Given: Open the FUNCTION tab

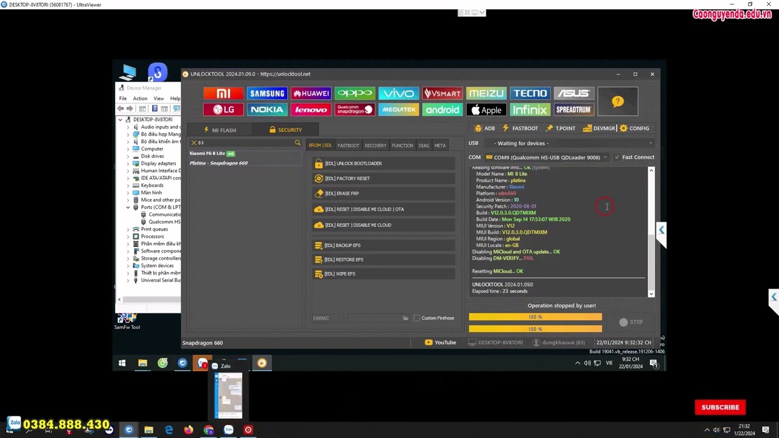Looking at the screenshot, I should tap(402, 145).
